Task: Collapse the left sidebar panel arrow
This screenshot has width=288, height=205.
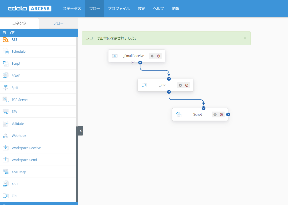Action: 81,131
